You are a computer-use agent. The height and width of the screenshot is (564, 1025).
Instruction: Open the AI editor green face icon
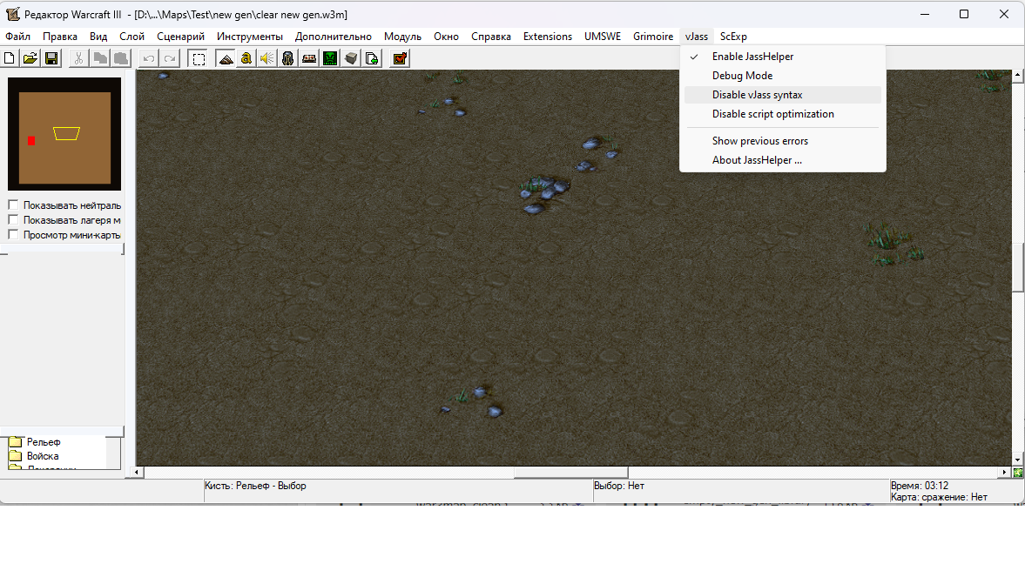(330, 59)
